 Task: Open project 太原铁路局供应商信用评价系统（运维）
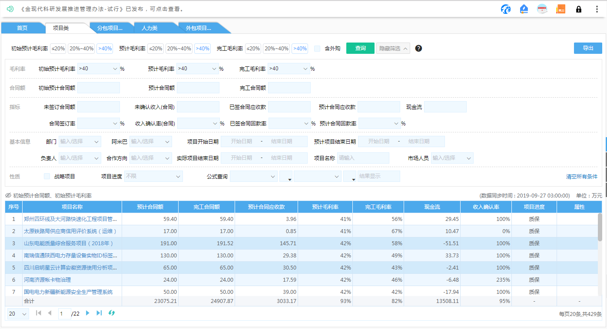(x=70, y=231)
